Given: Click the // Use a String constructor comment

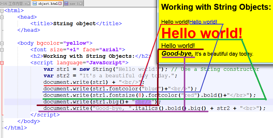Looking at the screenshot, I should click(x=215, y=69).
